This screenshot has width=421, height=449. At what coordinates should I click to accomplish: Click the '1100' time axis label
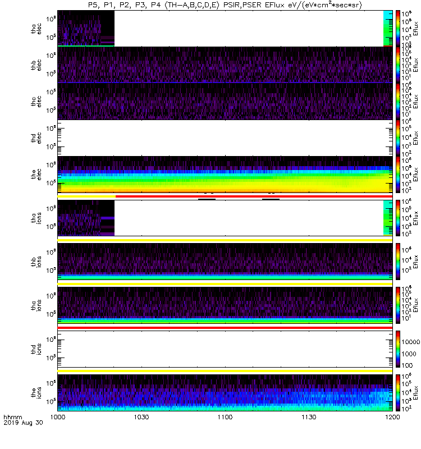point(225,417)
